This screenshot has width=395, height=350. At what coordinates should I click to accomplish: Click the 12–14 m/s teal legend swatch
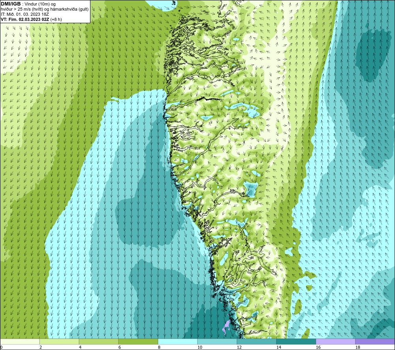pyautogui.click(x=256, y=342)
